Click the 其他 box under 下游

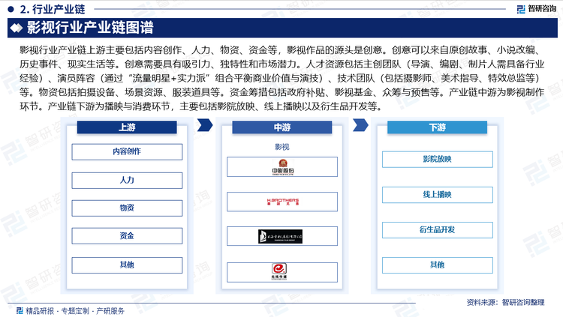tap(438, 265)
